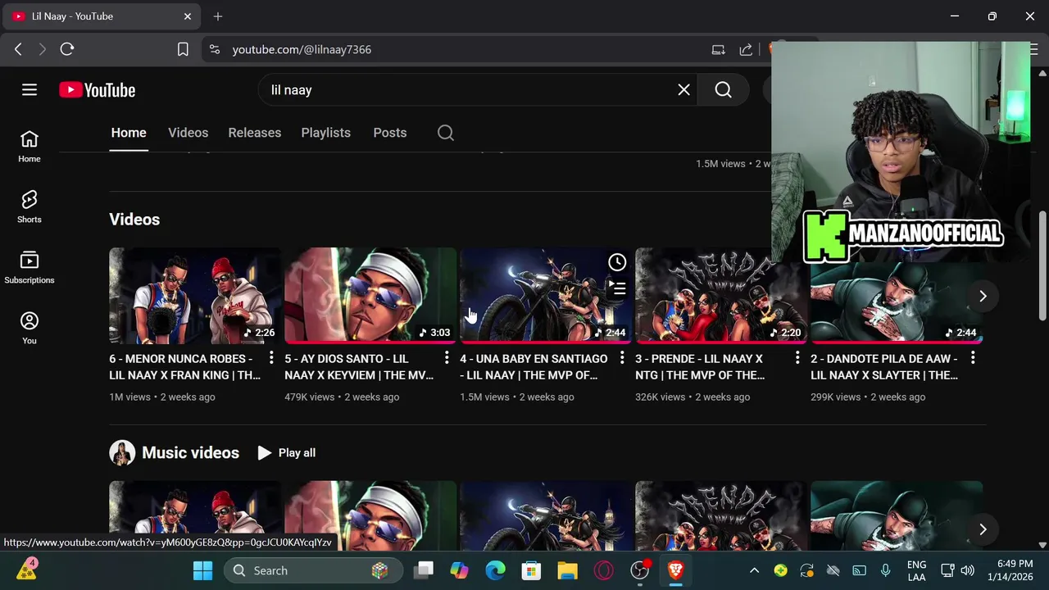Open '5 - AY DIOS SANTO' video title
Viewport: 1049px width, 590px height.
(x=359, y=367)
